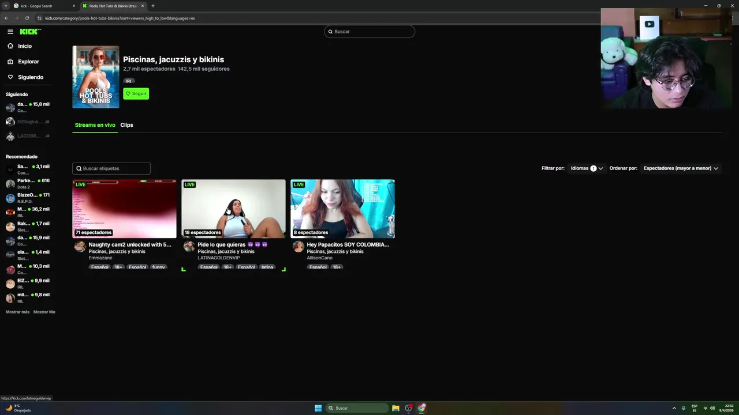Click the AllisonCano streamer avatar
739x415 pixels.
click(298, 247)
